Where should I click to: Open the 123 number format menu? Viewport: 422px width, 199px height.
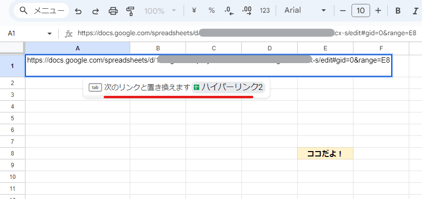(265, 11)
